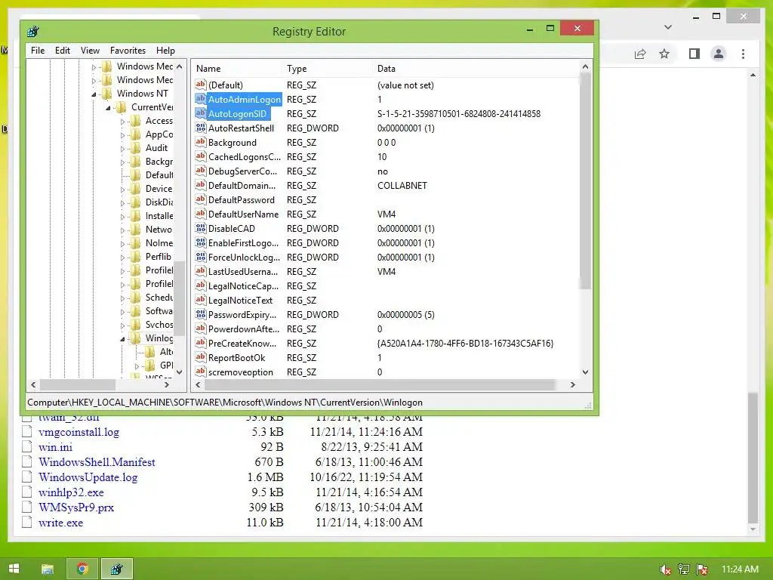Viewport: 773px width, 580px height.
Task: Open the Help menu in Registry Editor
Action: coord(165,51)
